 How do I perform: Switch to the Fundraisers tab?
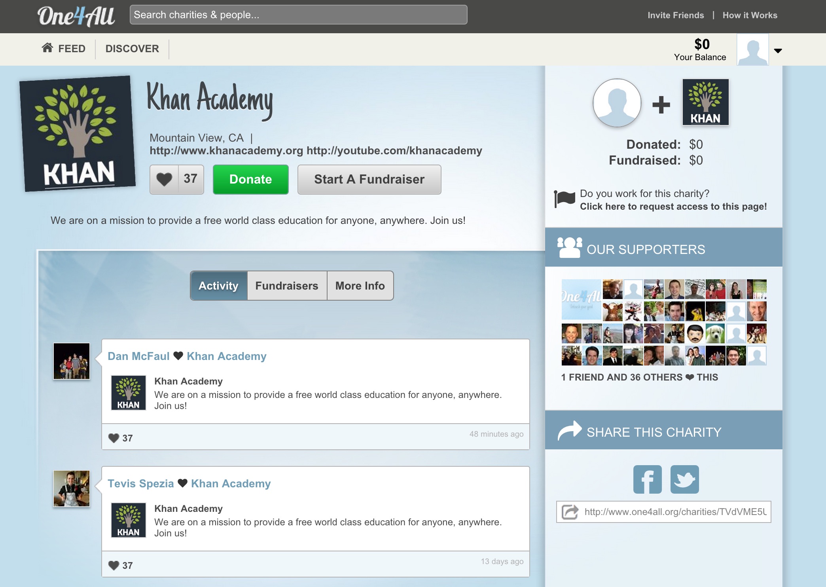pyautogui.click(x=287, y=286)
